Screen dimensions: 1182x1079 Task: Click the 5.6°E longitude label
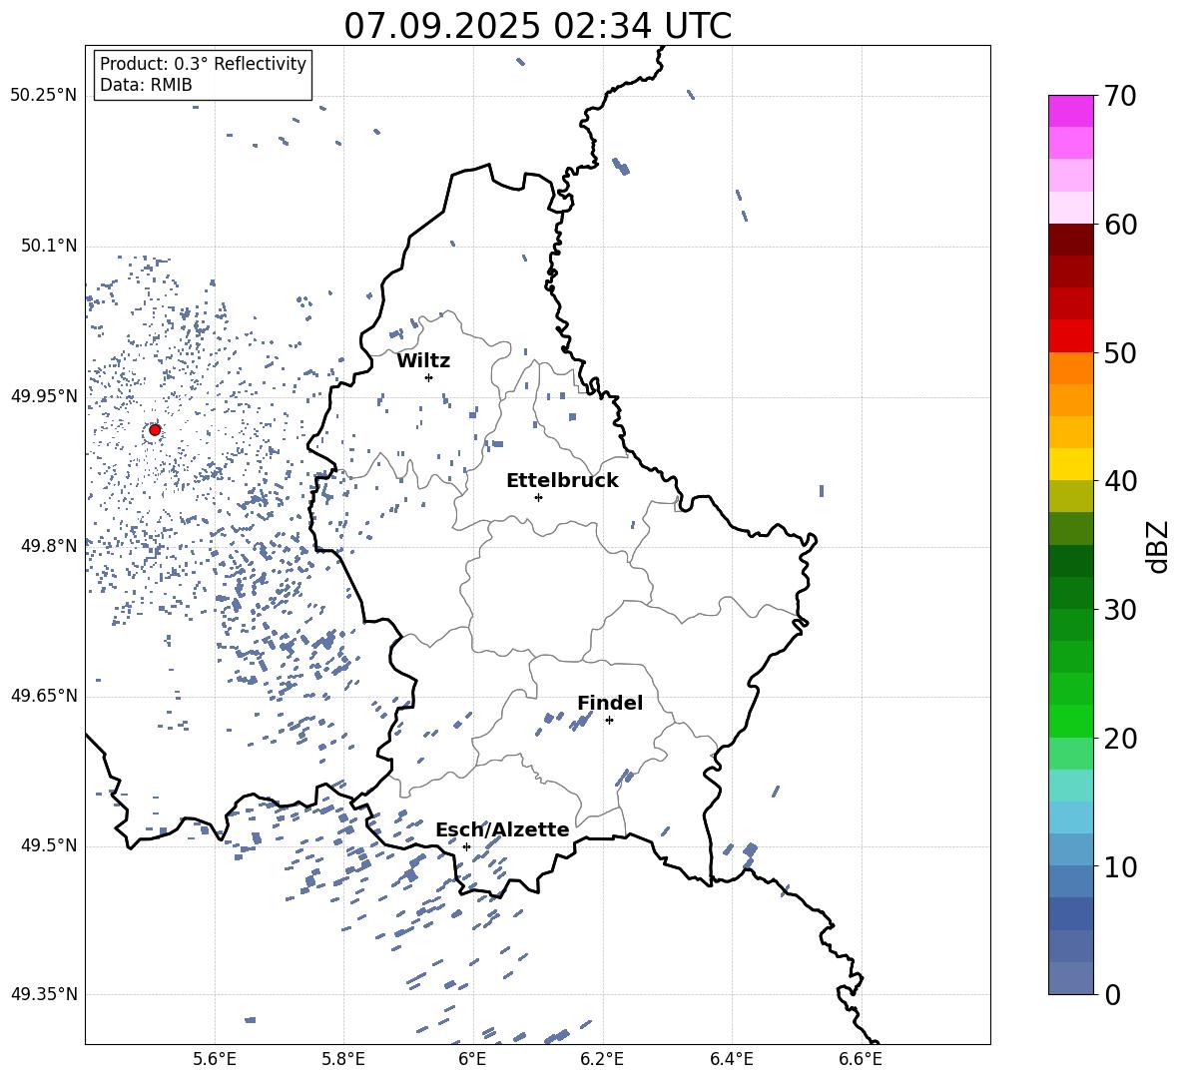click(x=215, y=1059)
